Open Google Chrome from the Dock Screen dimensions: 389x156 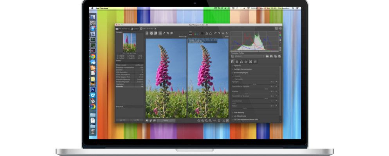(x=93, y=57)
